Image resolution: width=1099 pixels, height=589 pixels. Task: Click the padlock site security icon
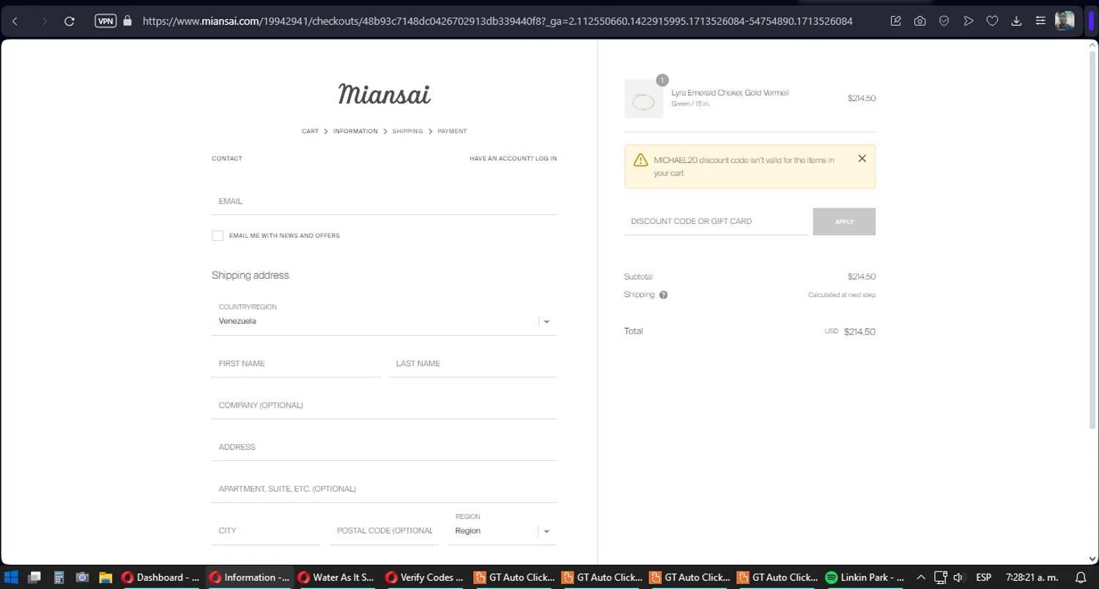tap(127, 20)
